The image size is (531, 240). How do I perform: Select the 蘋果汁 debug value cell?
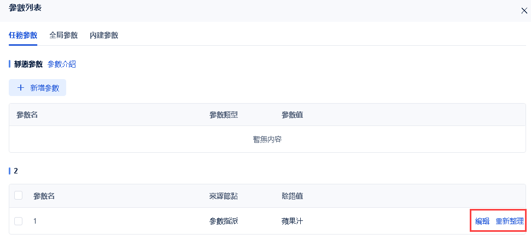[x=292, y=221]
